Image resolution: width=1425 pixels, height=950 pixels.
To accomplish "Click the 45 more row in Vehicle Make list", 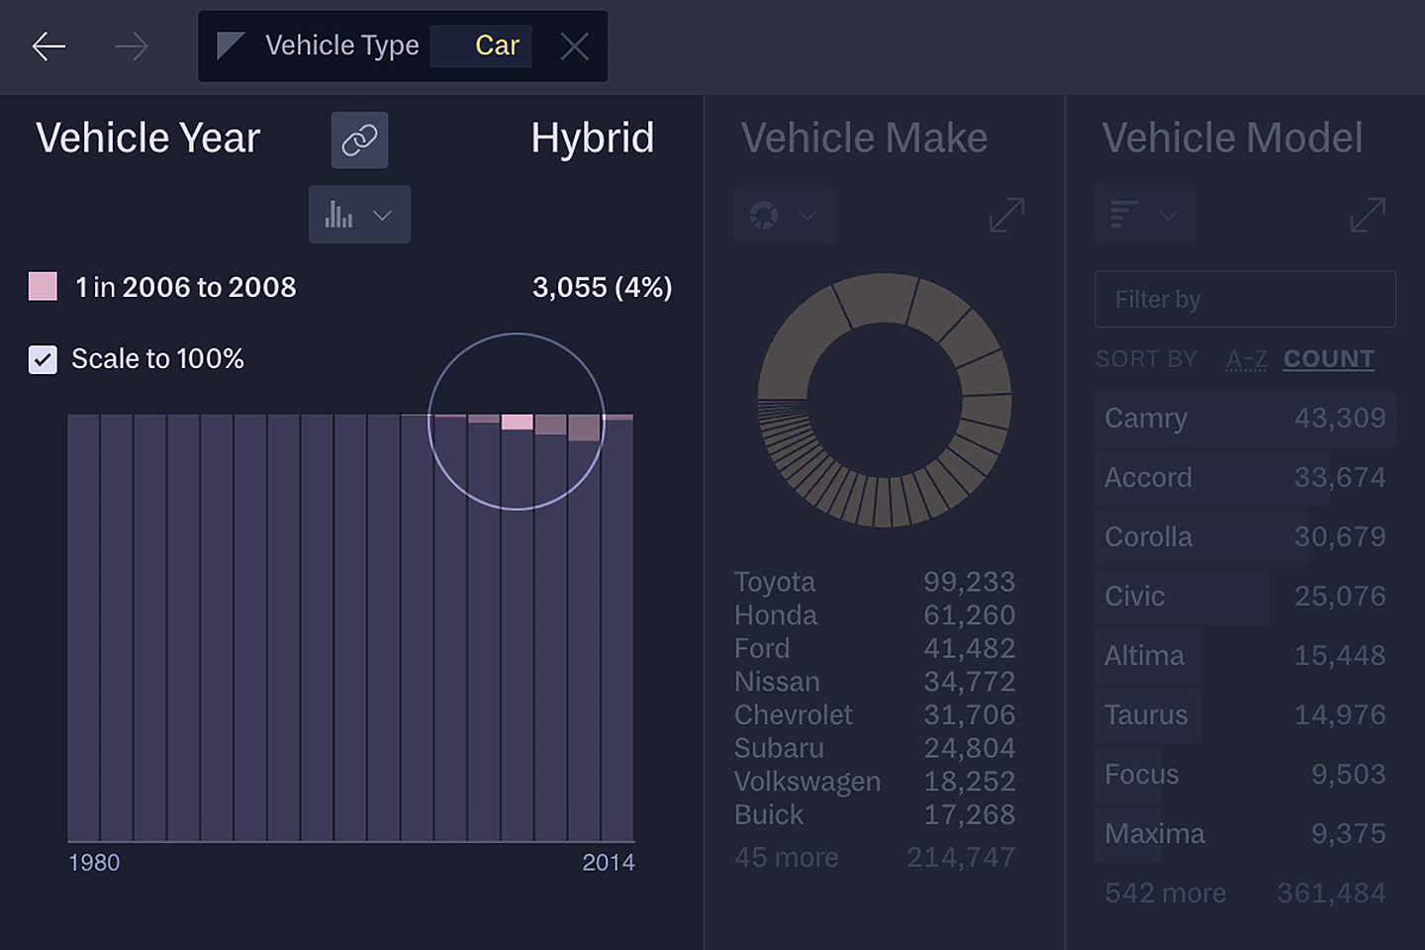I will pyautogui.click(x=786, y=857).
